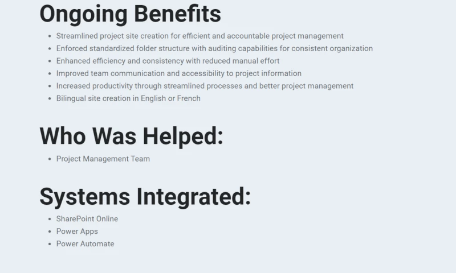
Task: Click the "Systems Integrated:" heading
Action: pos(145,196)
